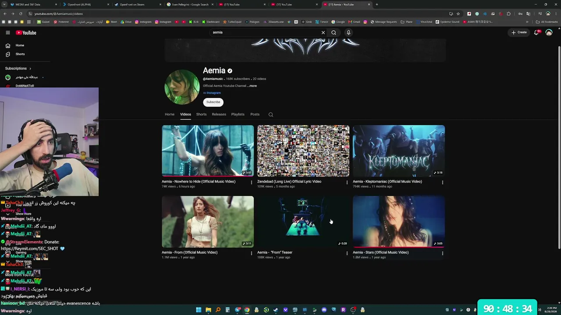Open "Aemia - Kleptomaniac" title link

pyautogui.click(x=387, y=182)
